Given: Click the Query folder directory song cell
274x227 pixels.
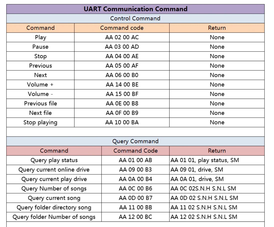Looking at the screenshot, I should click(x=54, y=207).
